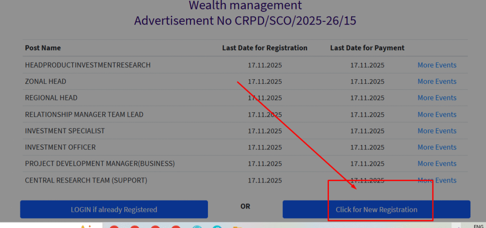The image size is (486, 228).
Task: Open the ENG language indicator in taskbar
Action: pos(478,226)
